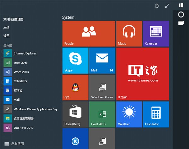Click the Cortana circle icon
189x149 pixels.
point(181,15)
